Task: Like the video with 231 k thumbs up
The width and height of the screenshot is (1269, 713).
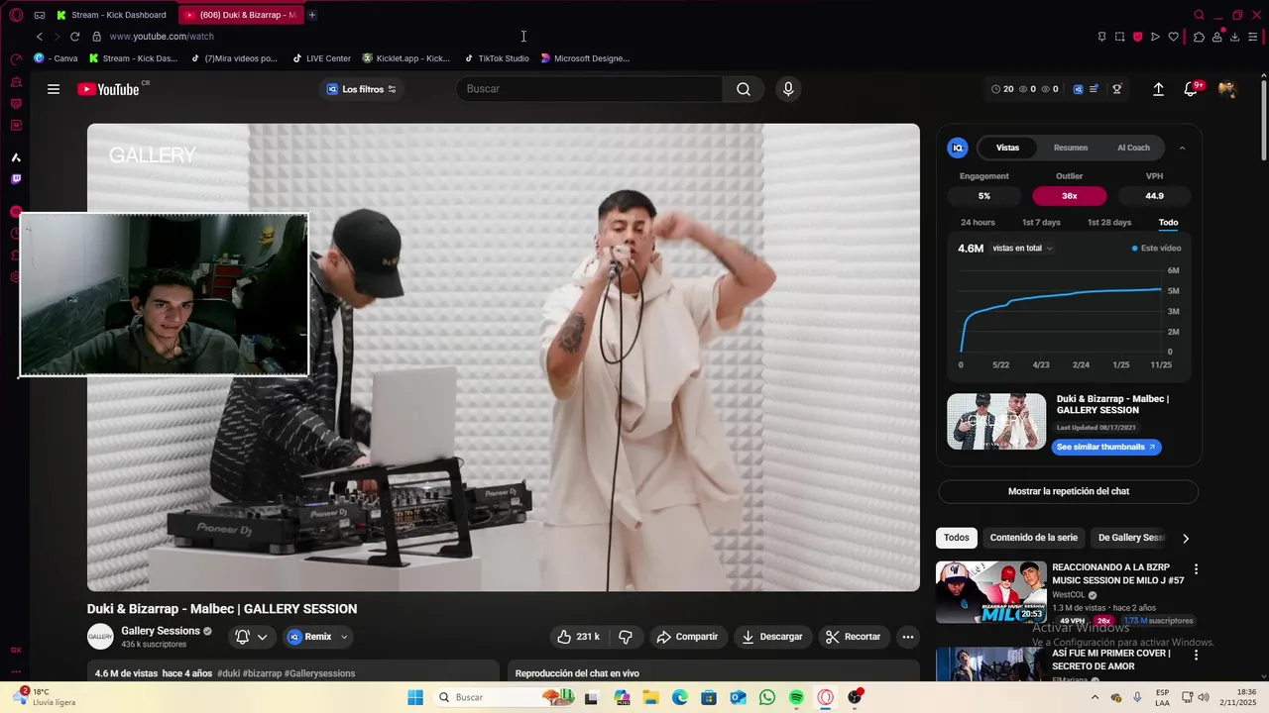Action: click(578, 637)
